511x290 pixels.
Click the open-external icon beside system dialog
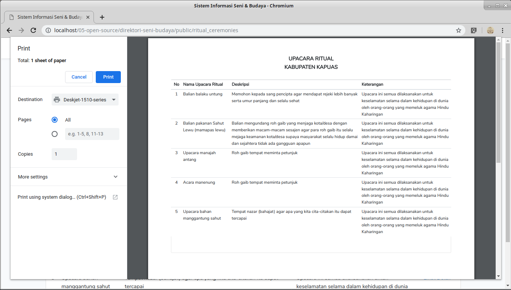tap(115, 197)
